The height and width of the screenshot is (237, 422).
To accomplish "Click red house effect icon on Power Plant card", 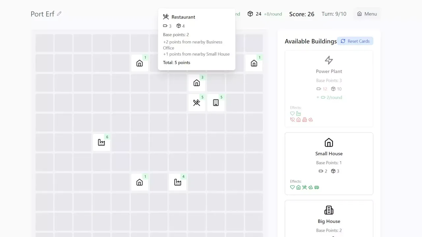I will (x=298, y=120).
